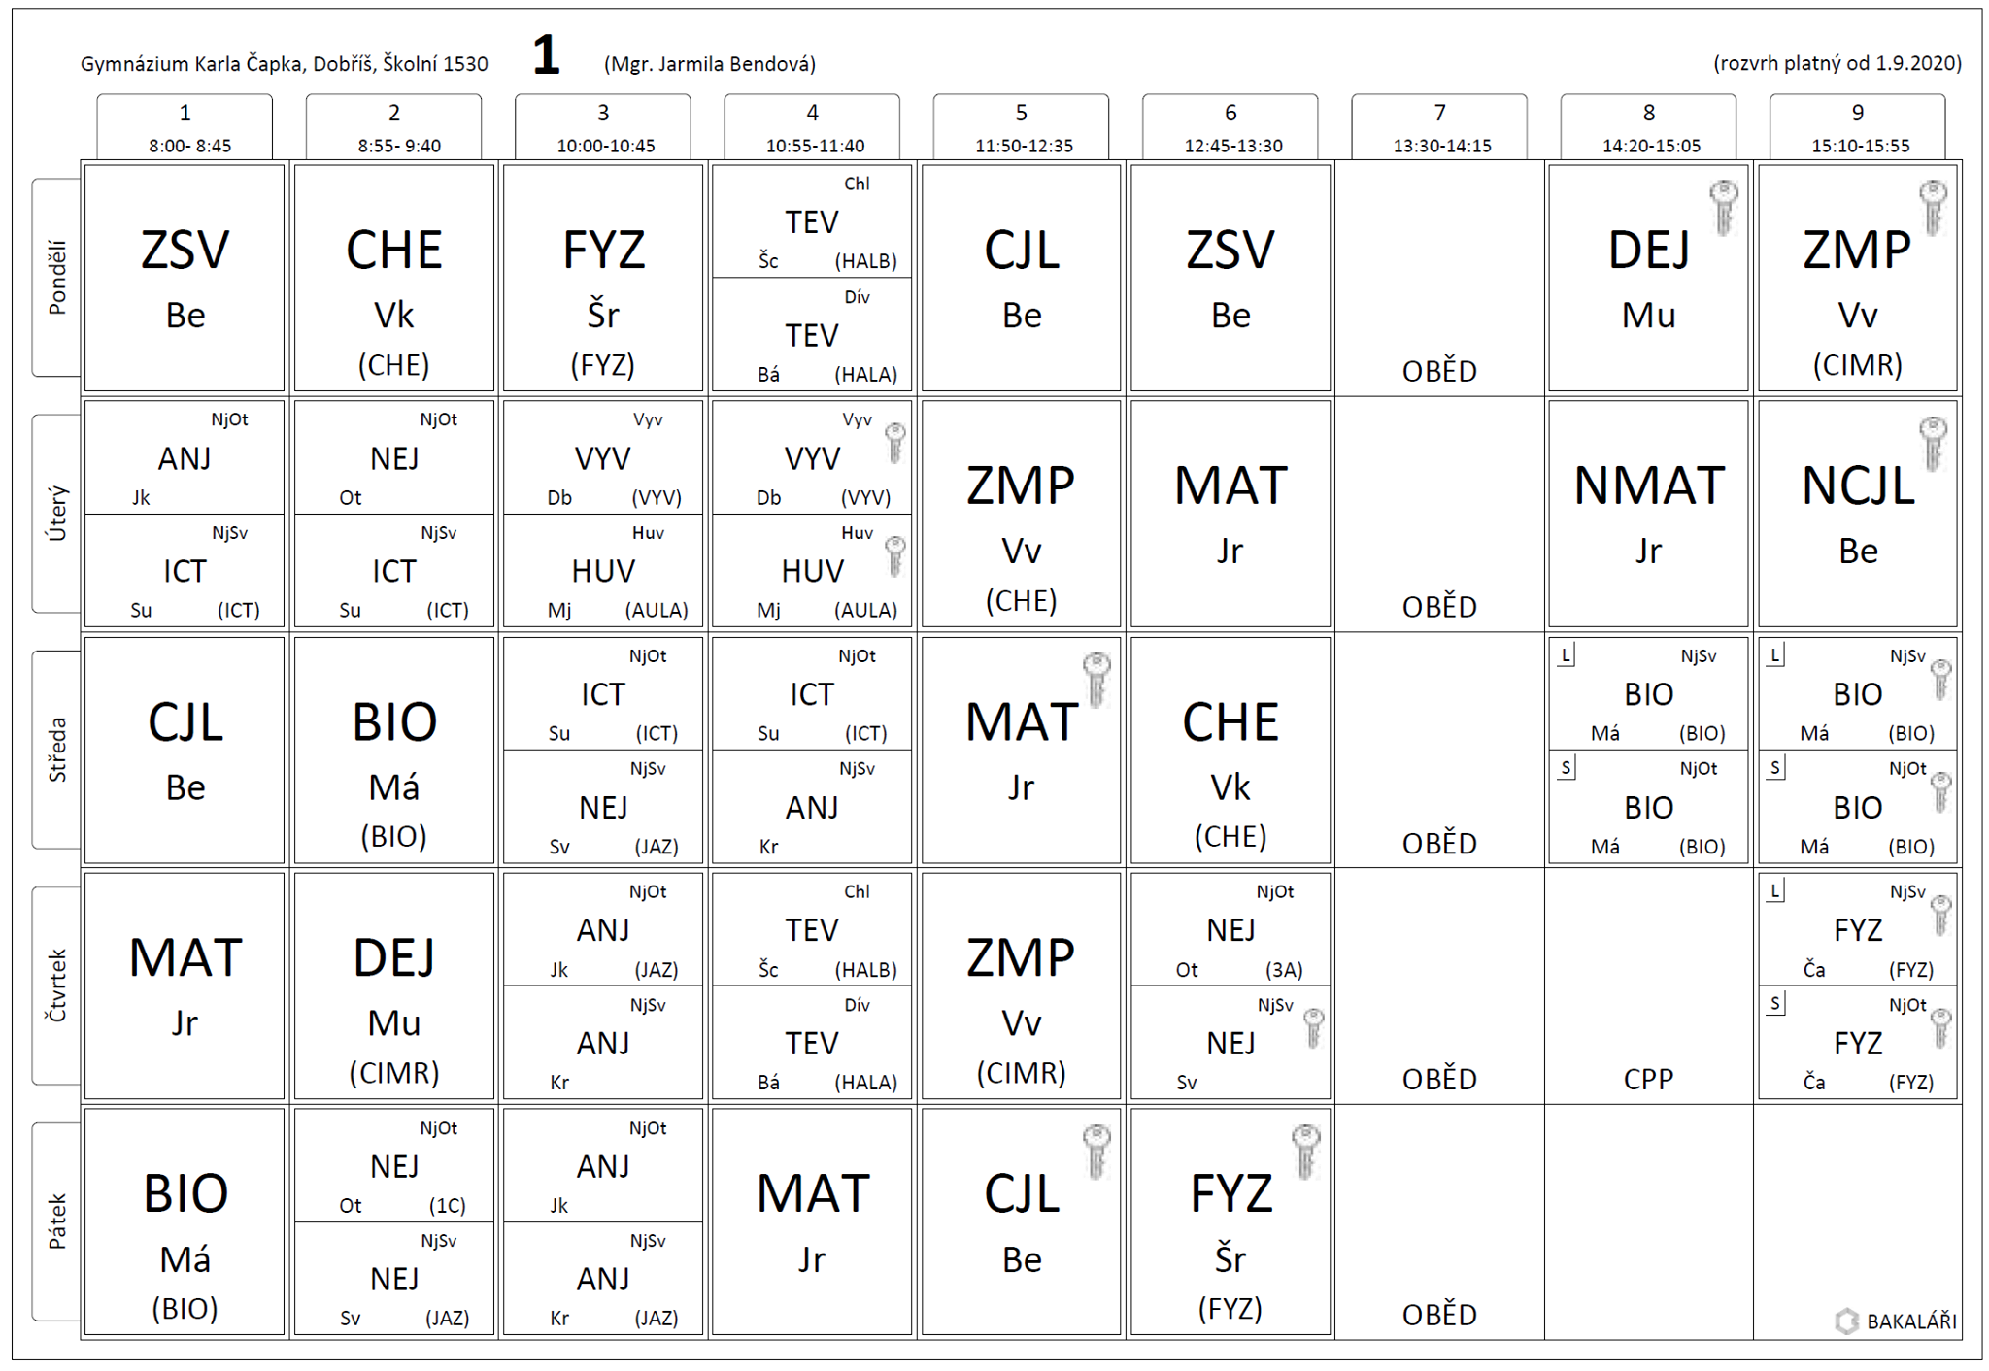Click the key icon on Friday's CJL lesson
This screenshot has height=1371, width=1989.
coord(1096,1151)
